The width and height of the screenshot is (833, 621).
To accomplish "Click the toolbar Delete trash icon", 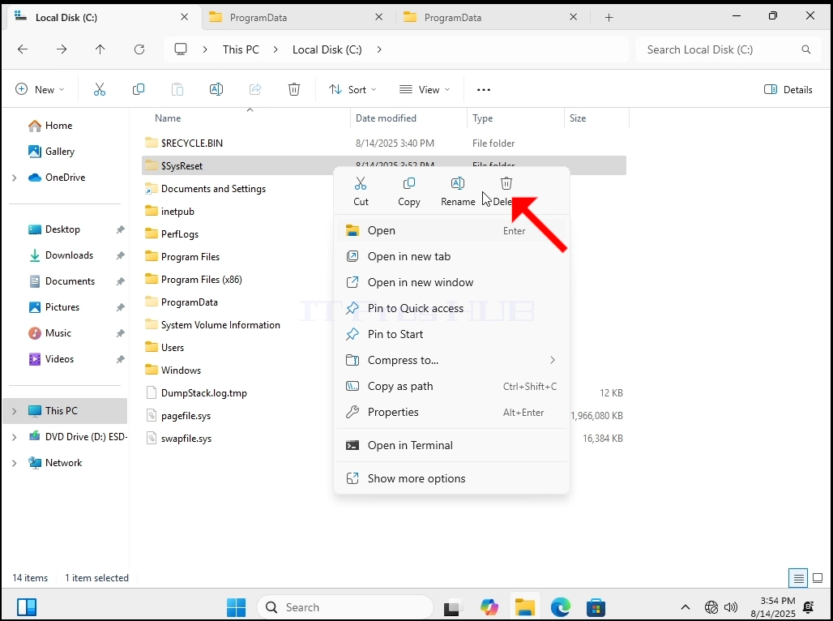I will (x=294, y=89).
